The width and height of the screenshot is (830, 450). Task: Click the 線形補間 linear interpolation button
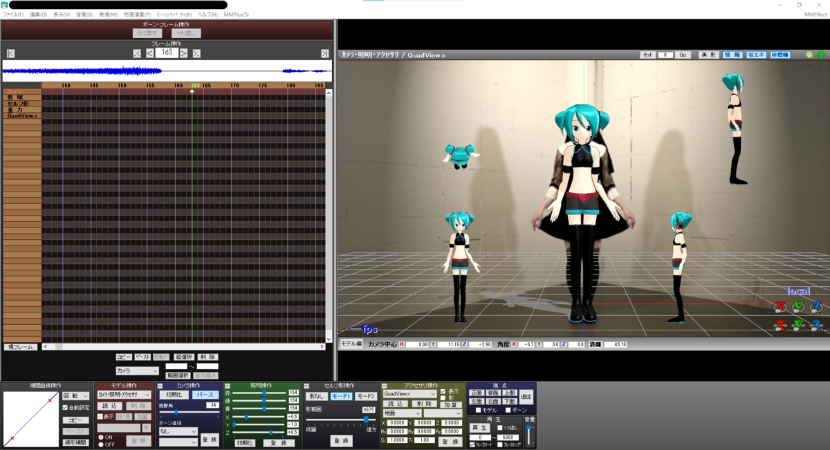pos(76,442)
